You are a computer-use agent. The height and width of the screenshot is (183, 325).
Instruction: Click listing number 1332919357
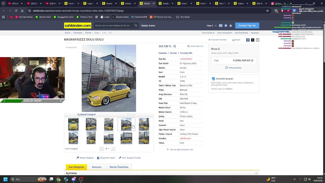[x=186, y=59]
